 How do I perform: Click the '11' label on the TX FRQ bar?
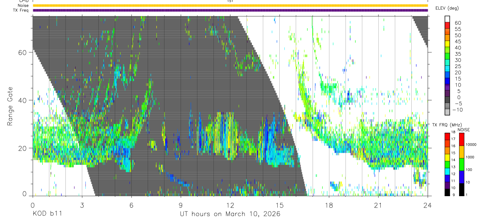tap(453, 181)
